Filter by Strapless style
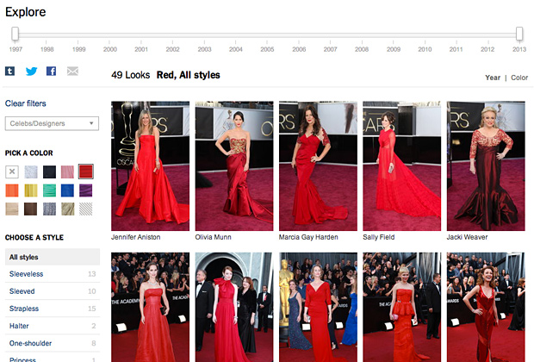Screen dimensions: 534x362 click(53, 309)
